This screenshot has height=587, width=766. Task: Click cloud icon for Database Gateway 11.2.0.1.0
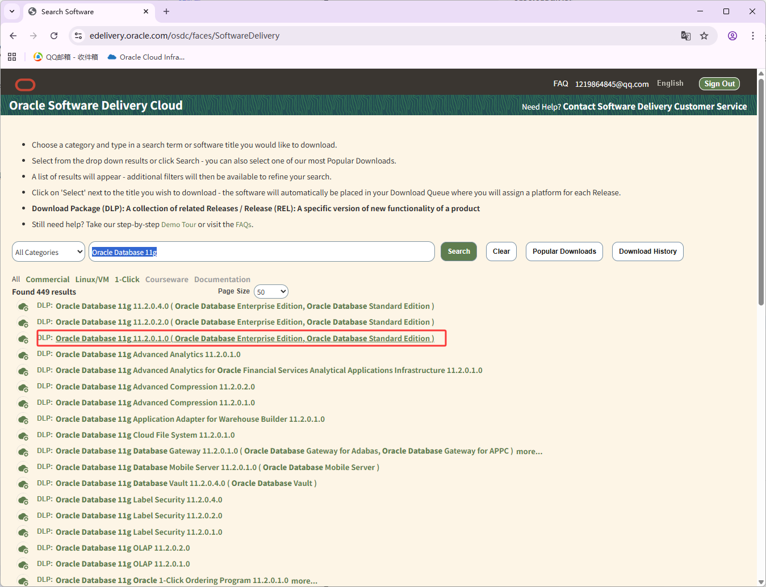click(23, 452)
